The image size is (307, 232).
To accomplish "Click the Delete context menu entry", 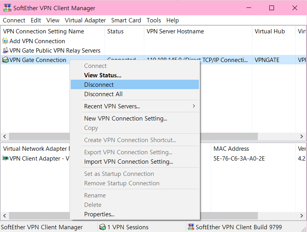I will pos(135,205).
